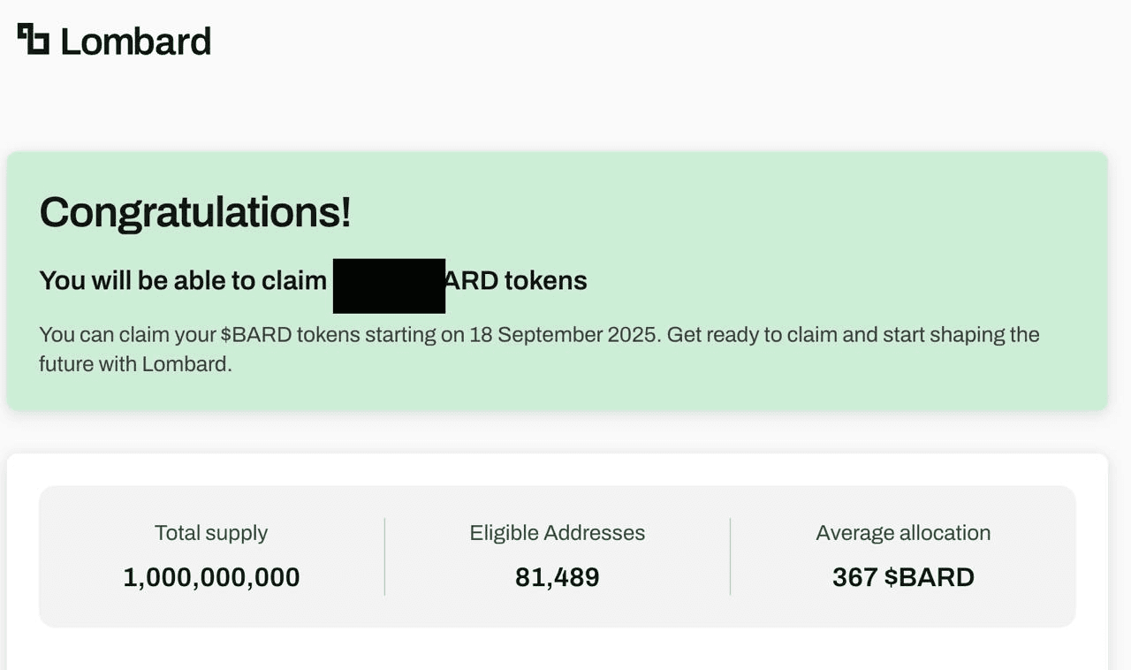Click "You will be able to claim" text

click(183, 280)
